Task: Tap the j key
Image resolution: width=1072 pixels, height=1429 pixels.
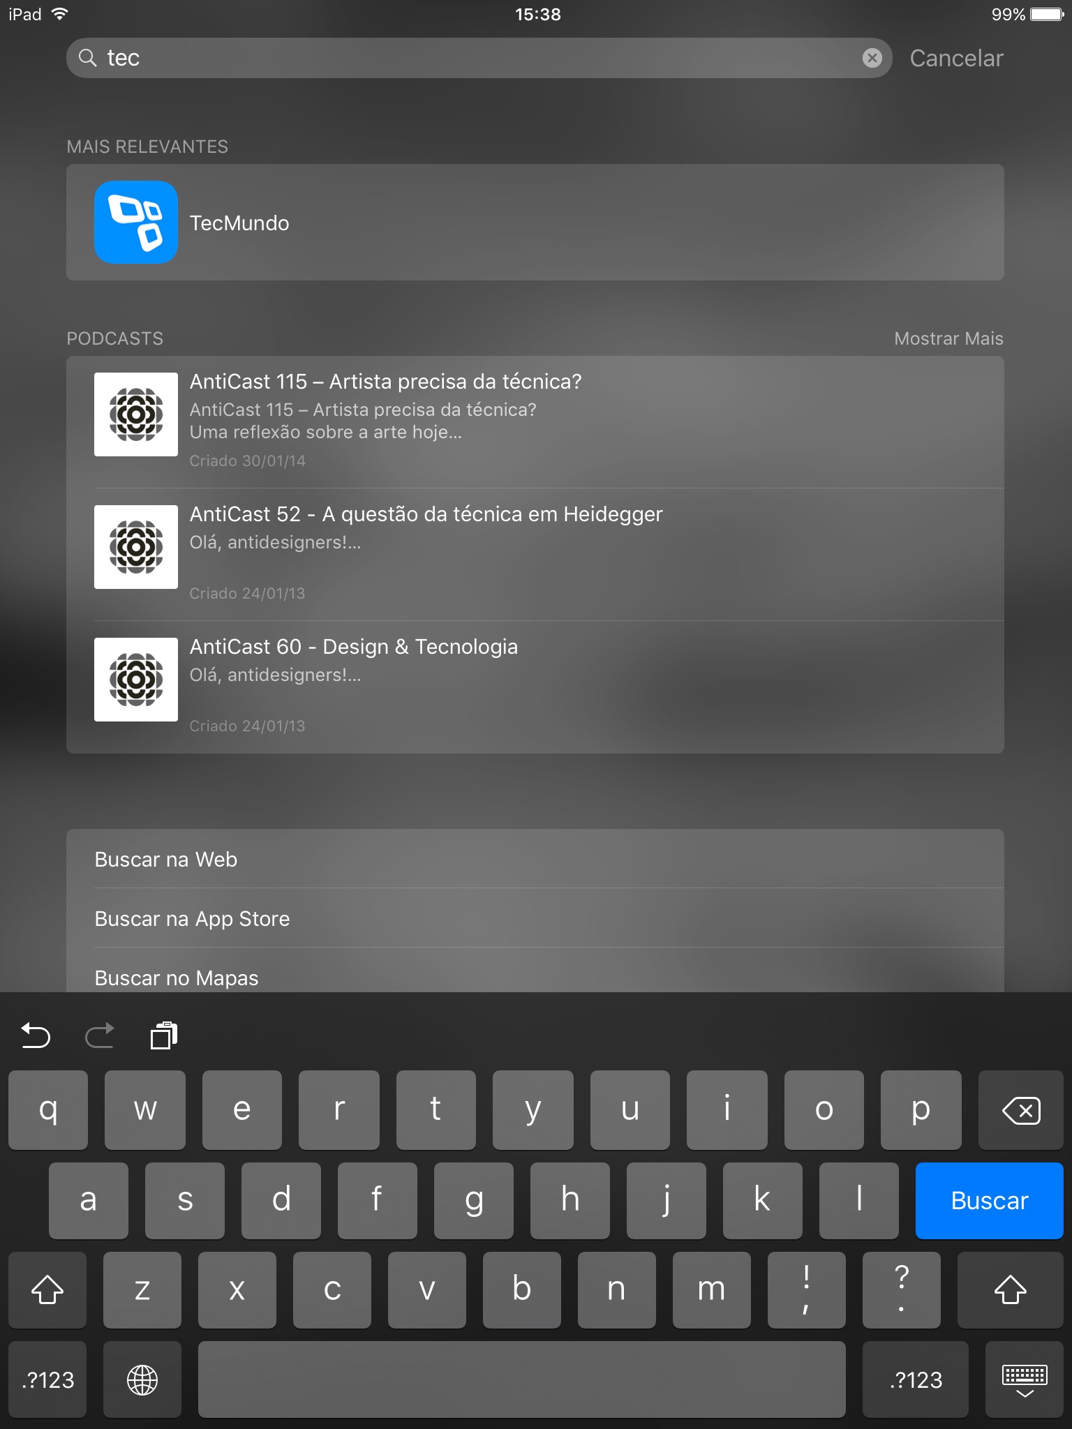Action: 667,1200
